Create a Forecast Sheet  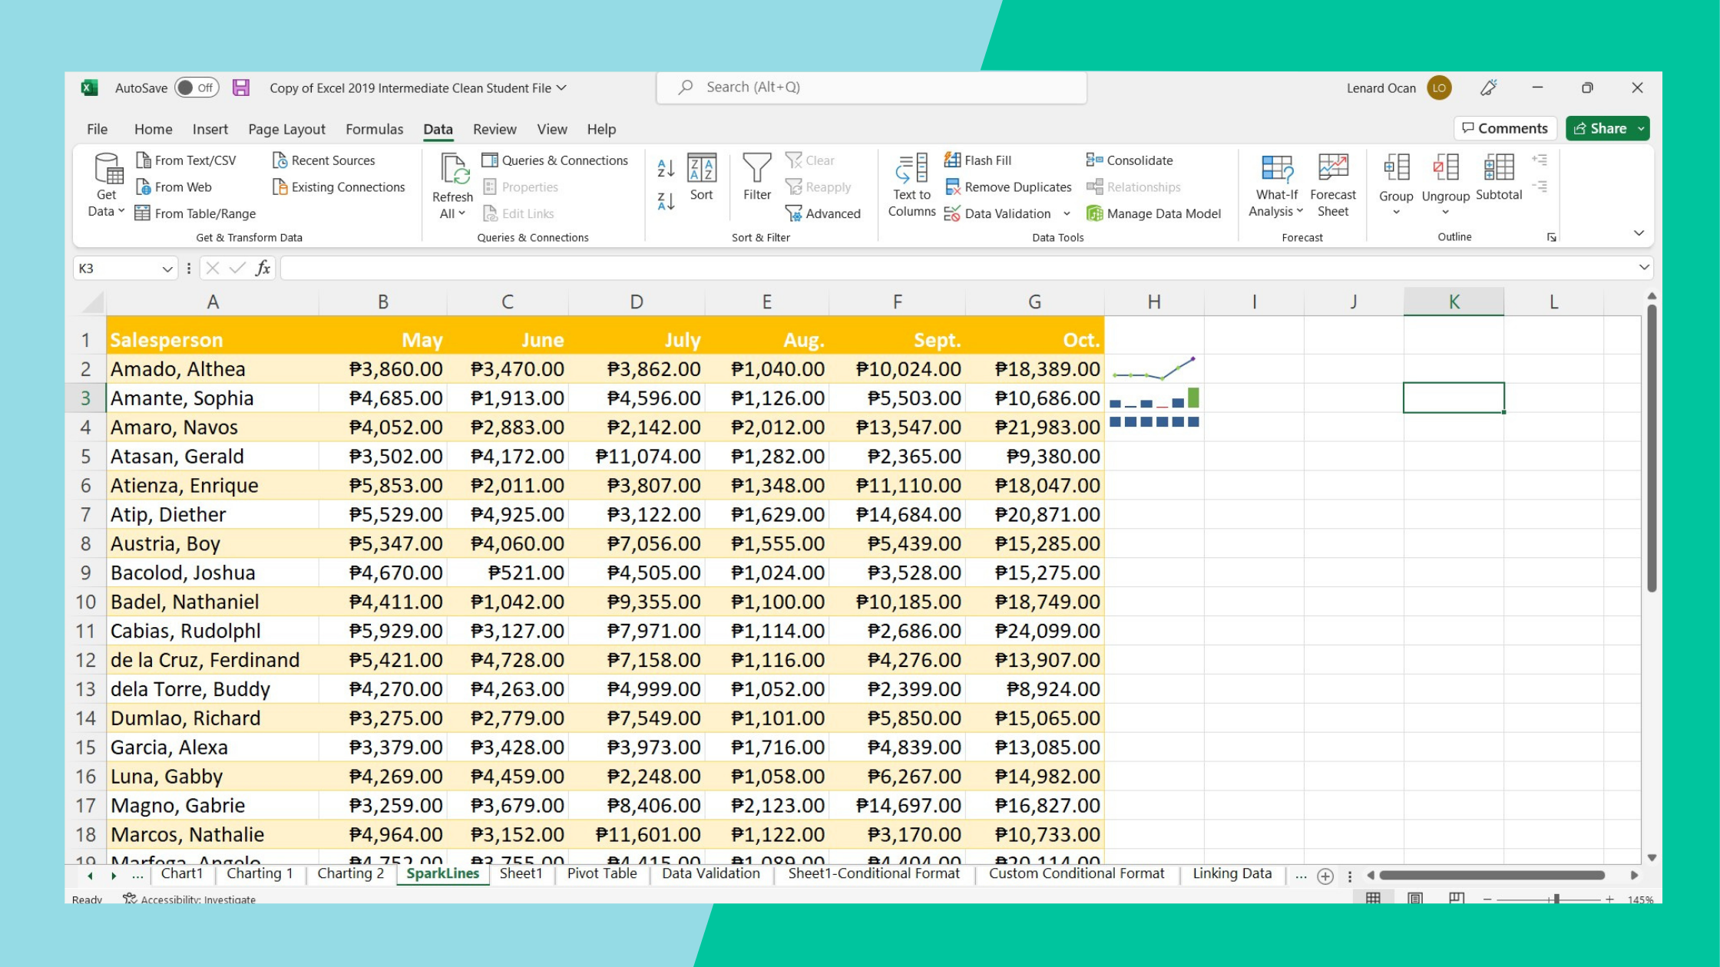pyautogui.click(x=1333, y=185)
